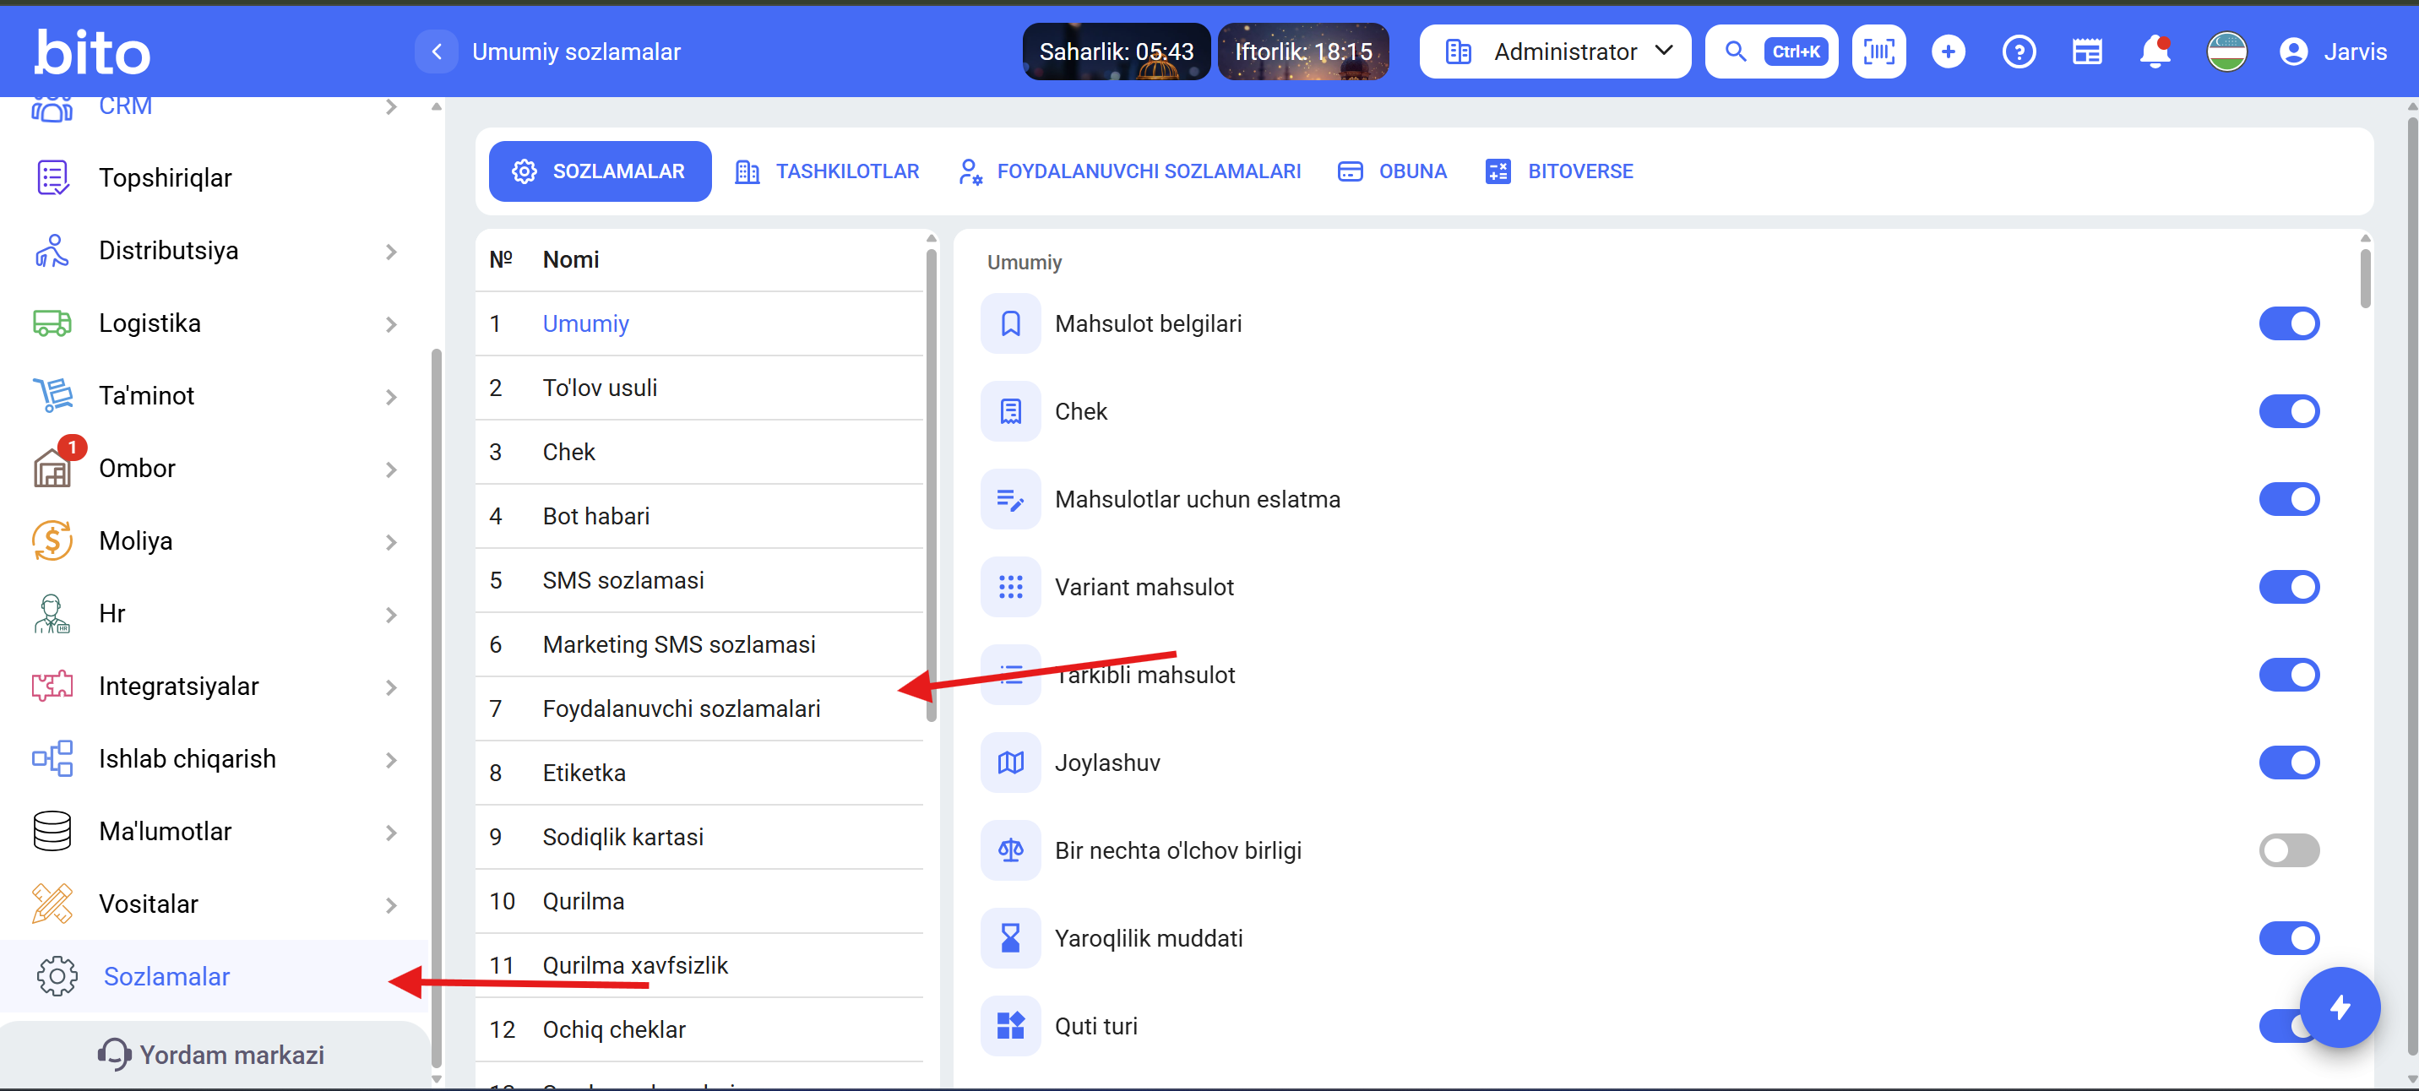
Task: Select To'lov usuli in settings list
Action: [x=599, y=388]
